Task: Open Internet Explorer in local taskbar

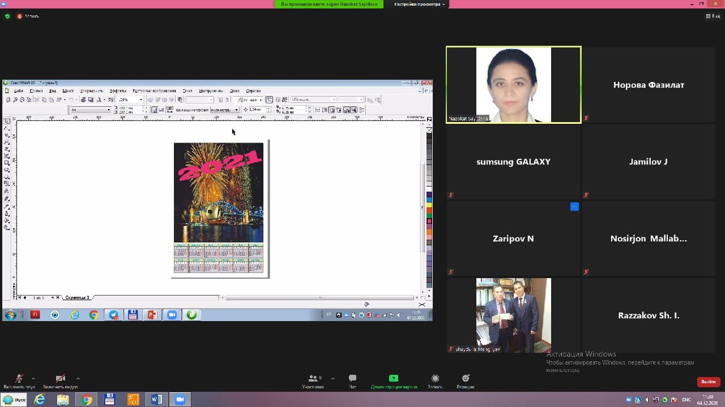Action: 40,400
